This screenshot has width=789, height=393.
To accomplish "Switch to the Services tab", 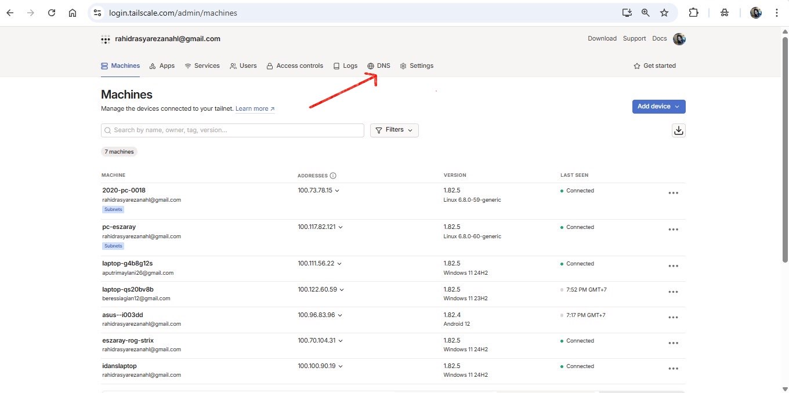I will (202, 66).
